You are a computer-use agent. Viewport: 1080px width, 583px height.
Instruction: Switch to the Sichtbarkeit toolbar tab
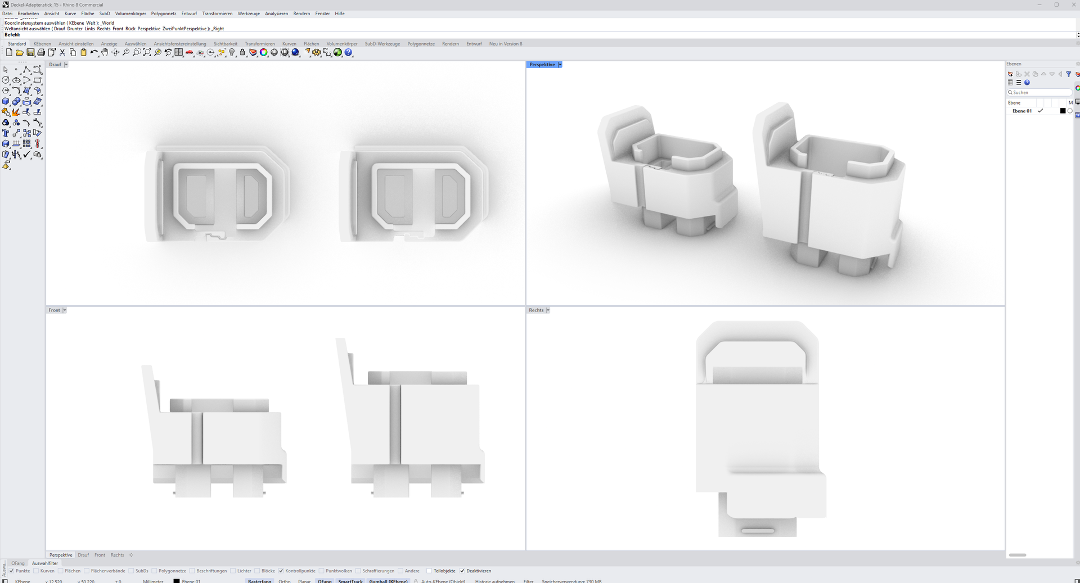[225, 44]
